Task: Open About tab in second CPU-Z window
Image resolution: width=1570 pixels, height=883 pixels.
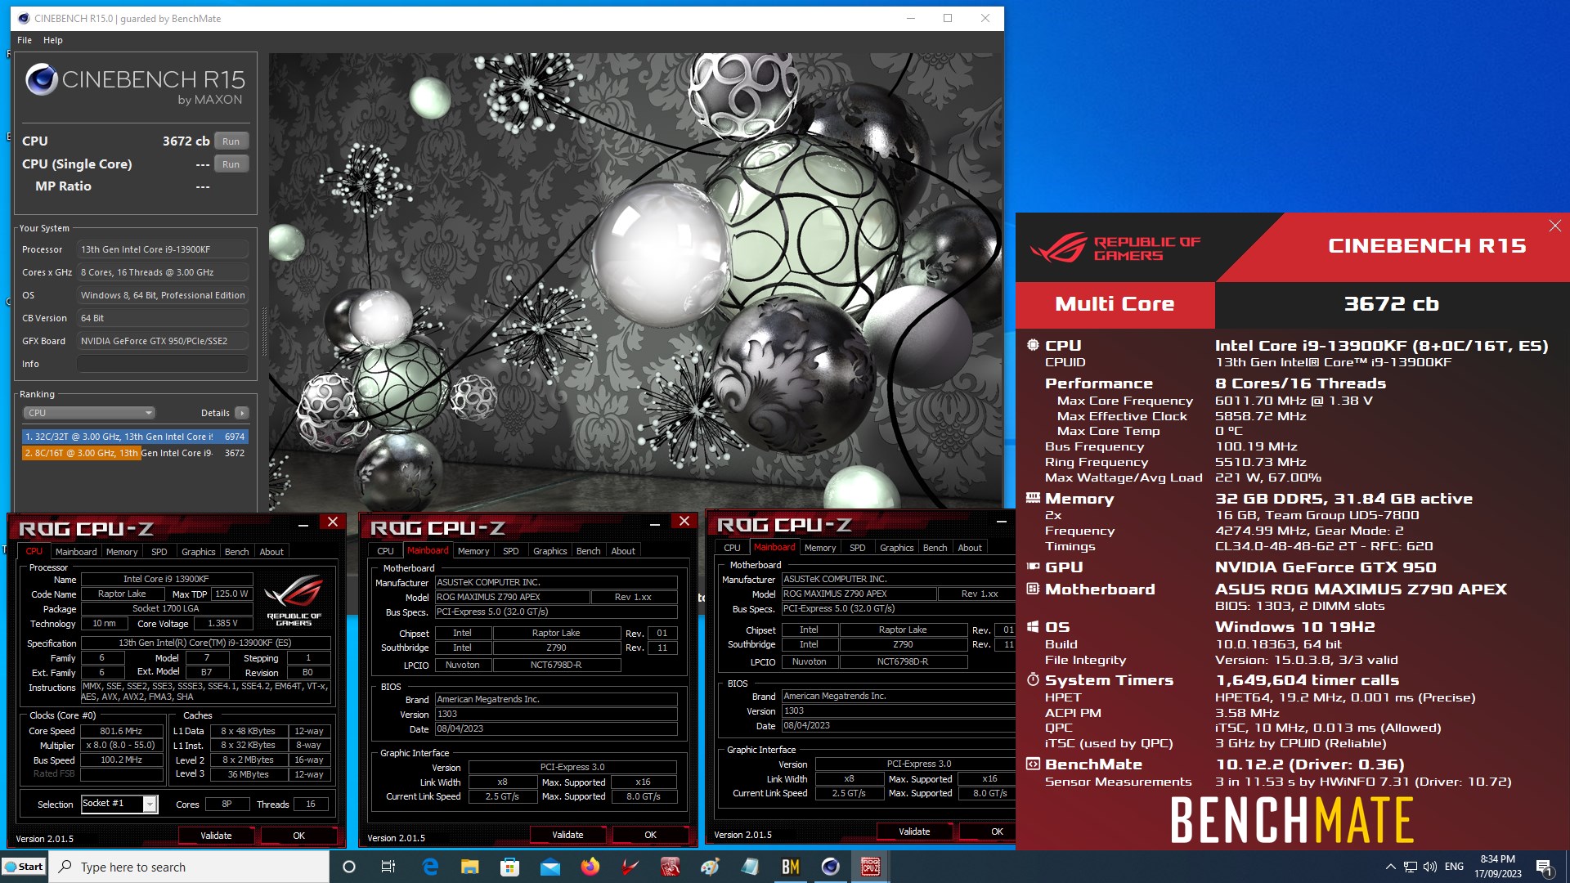Action: 623,551
